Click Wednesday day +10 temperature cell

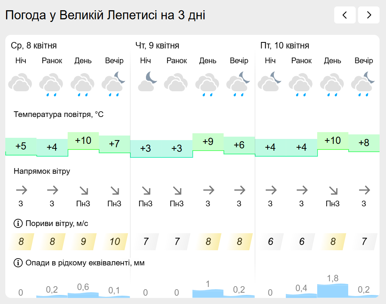tap(83, 141)
